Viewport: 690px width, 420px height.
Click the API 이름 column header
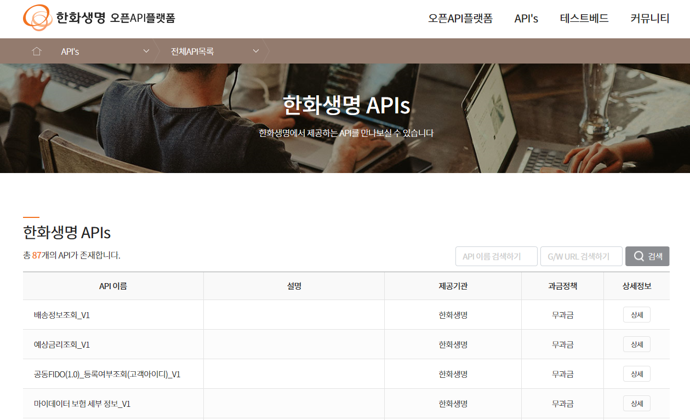[x=113, y=286]
